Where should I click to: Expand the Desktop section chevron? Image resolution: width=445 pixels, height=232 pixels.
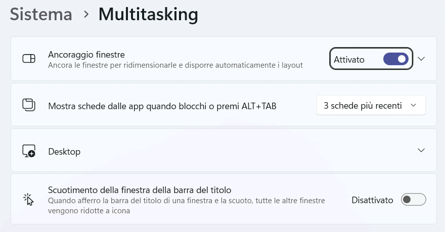[x=422, y=151]
